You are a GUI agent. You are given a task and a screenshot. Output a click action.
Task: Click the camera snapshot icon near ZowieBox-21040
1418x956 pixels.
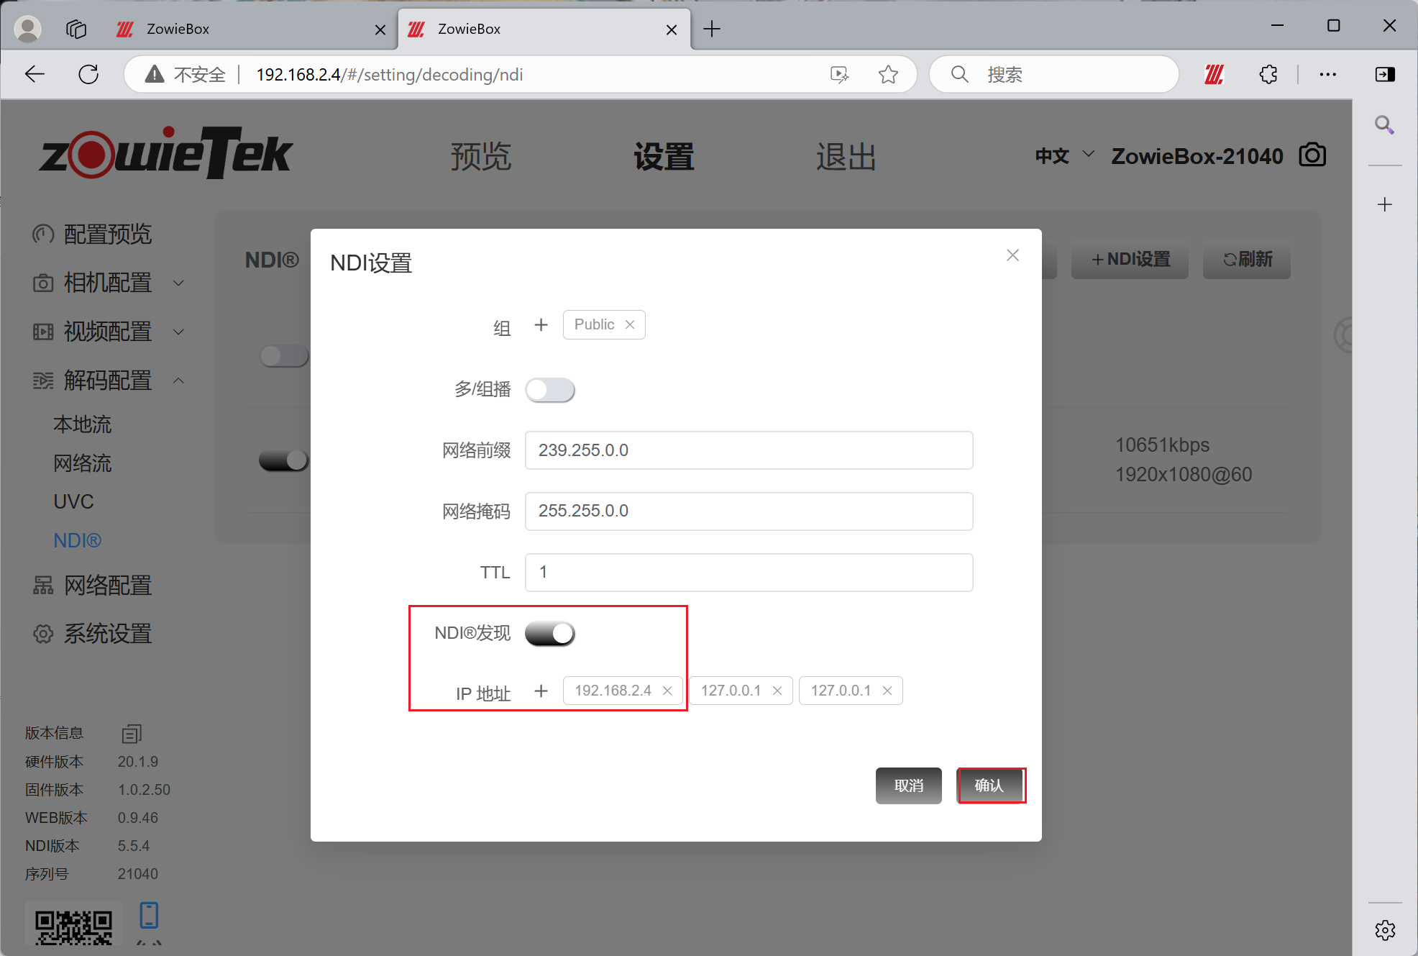[x=1312, y=155]
